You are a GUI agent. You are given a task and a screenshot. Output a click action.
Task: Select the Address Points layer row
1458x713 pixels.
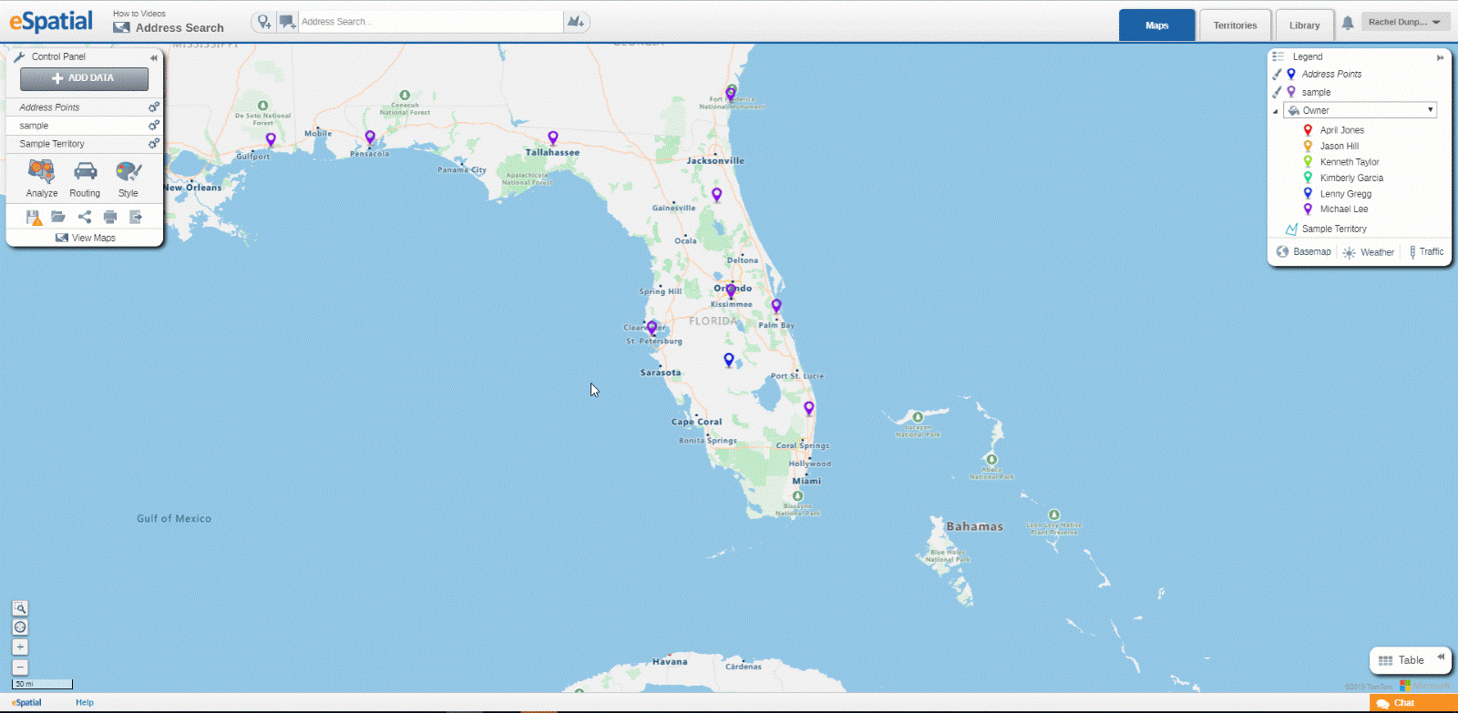83,107
